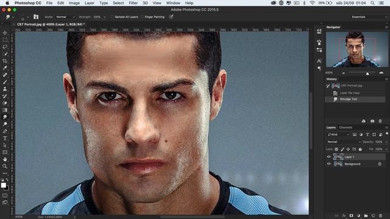Select the Spot Healing Brush tool
The height and width of the screenshot is (219, 390).
pos(5,75)
